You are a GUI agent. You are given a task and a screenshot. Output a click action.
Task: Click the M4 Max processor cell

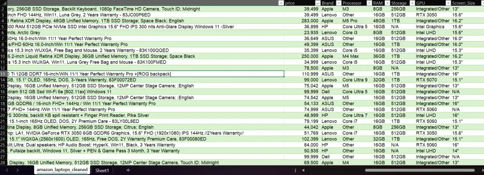pos(357,57)
